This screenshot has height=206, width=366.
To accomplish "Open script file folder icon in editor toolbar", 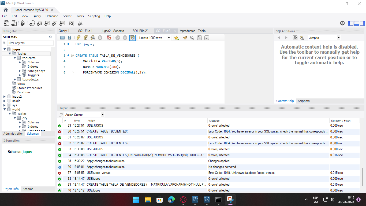I will click(x=62, y=38).
